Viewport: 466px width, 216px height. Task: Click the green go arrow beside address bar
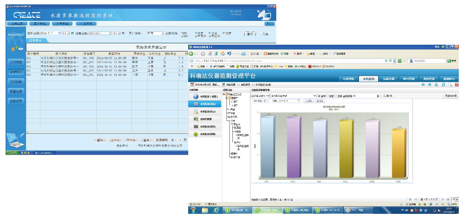pyautogui.click(x=399, y=61)
